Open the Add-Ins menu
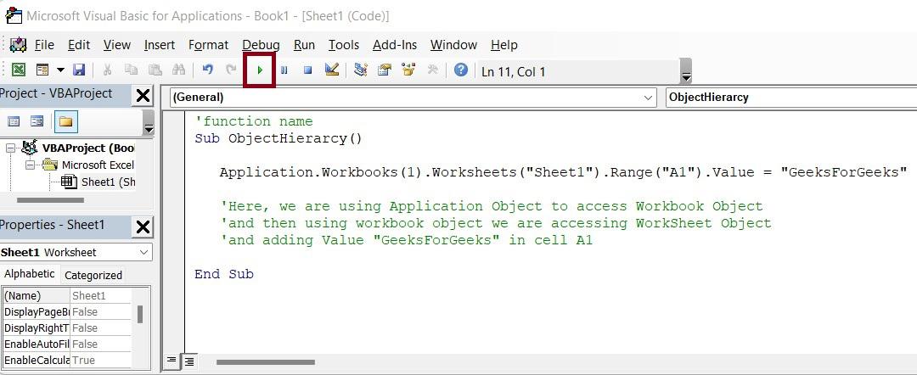The height and width of the screenshot is (375, 917). 395,45
